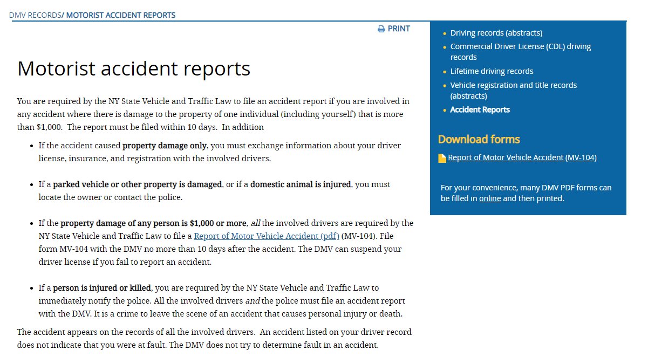This screenshot has width=655, height=364.
Task: Open Vehicle registration and title records (abstracts)
Action: coord(514,91)
